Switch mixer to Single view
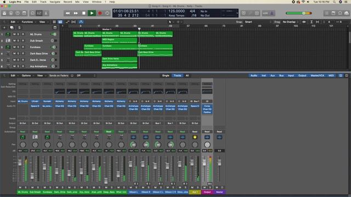The width and height of the screenshot is (351, 197). point(166,76)
